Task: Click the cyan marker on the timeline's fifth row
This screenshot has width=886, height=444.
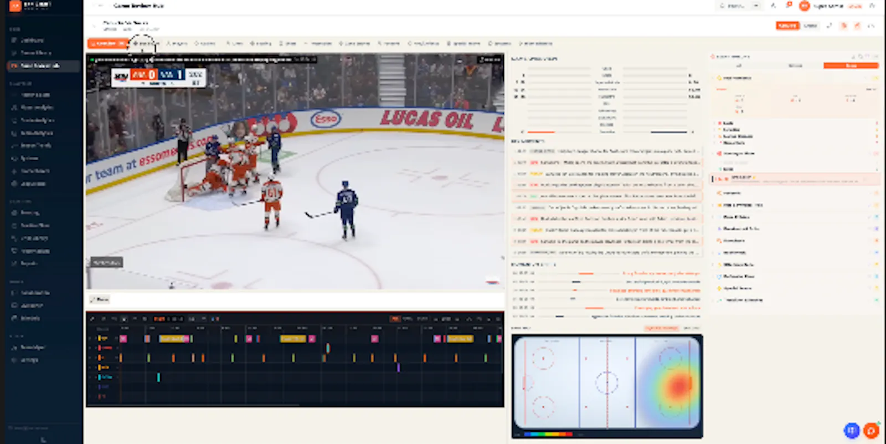Action: (158, 377)
